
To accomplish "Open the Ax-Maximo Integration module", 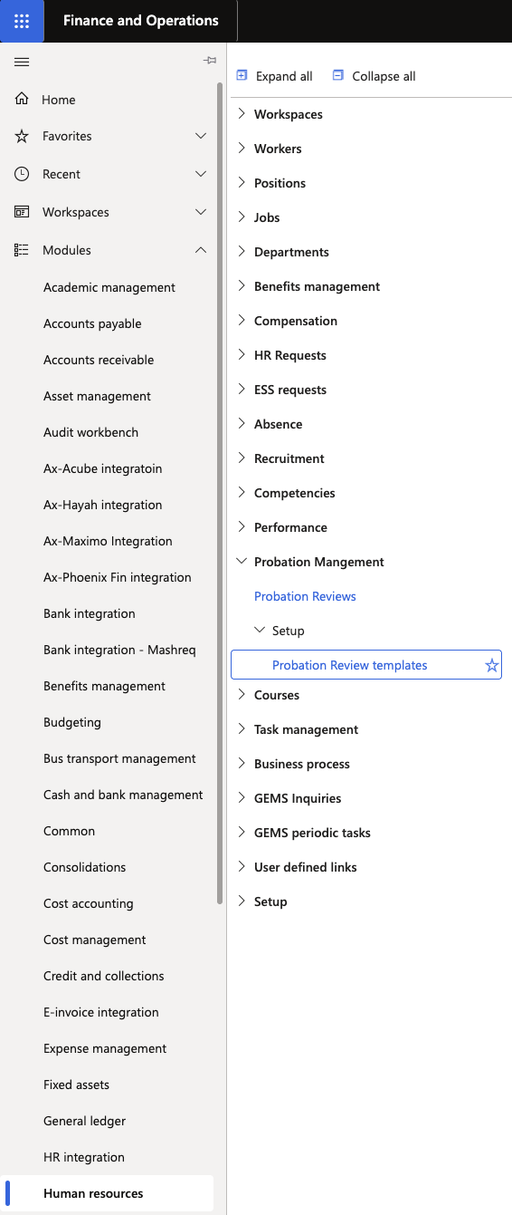I will coord(108,541).
